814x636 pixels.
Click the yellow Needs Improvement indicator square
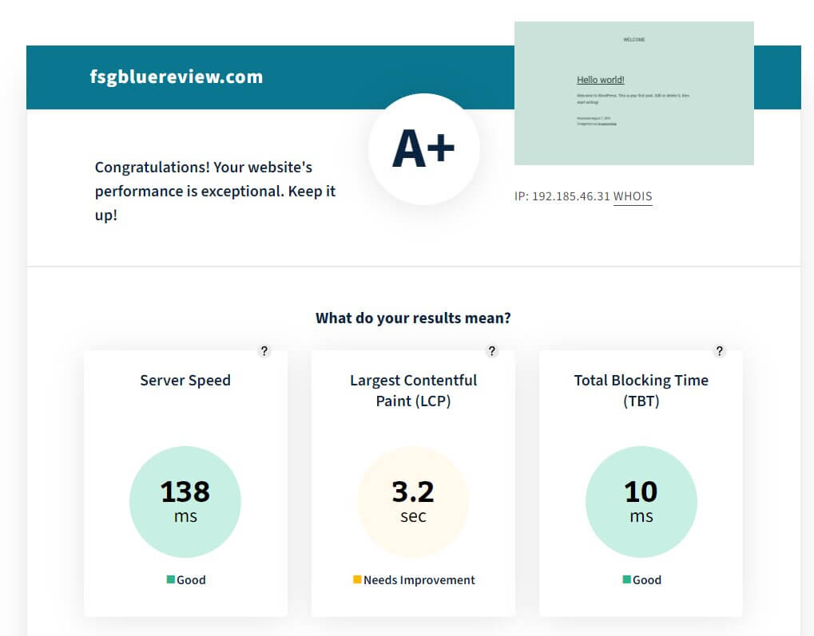point(357,580)
